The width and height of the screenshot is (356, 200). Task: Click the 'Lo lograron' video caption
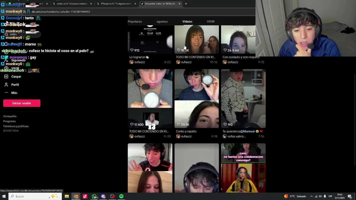pyautogui.click(x=139, y=57)
